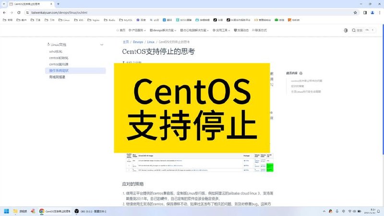Viewport: 384px width, 216px height.
Task: Open centos国内源 in the sidebar
Action: [59, 64]
